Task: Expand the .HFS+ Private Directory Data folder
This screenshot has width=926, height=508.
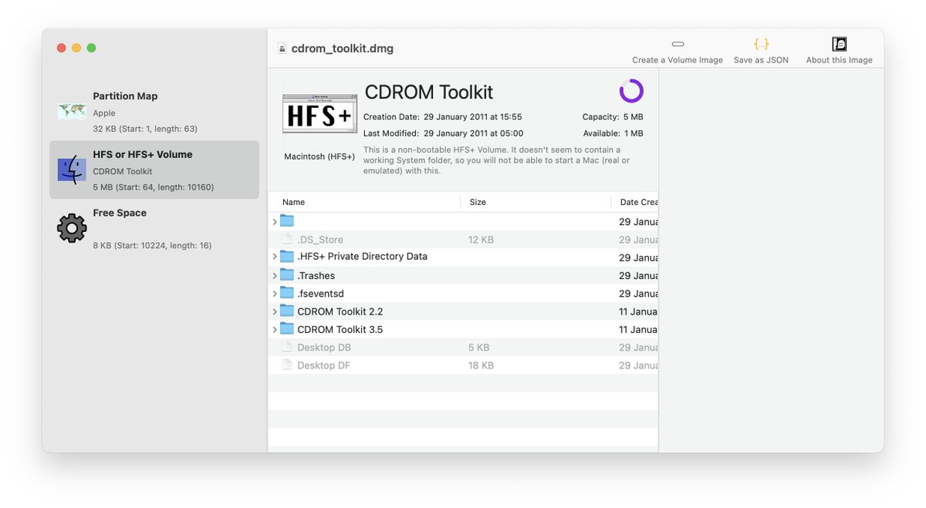Action: [275, 257]
